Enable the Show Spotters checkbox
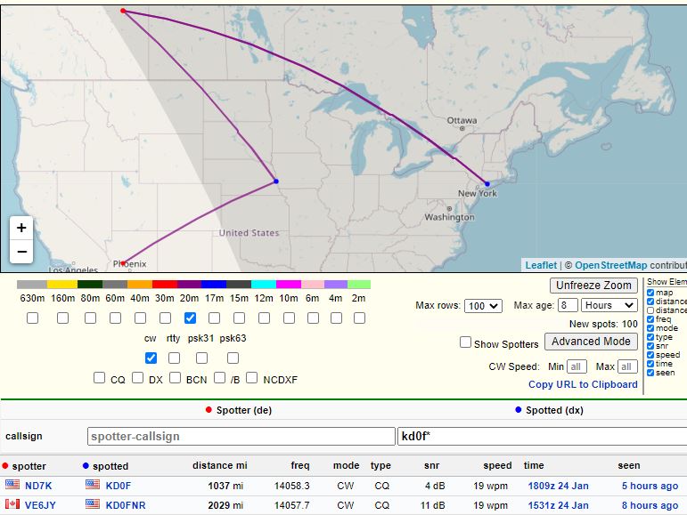The height and width of the screenshot is (515, 687). pos(465,342)
